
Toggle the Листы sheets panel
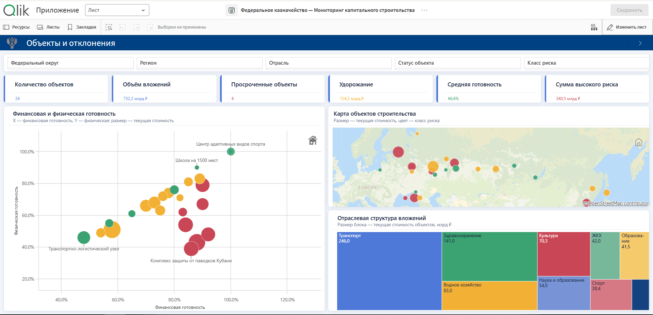[x=48, y=27]
